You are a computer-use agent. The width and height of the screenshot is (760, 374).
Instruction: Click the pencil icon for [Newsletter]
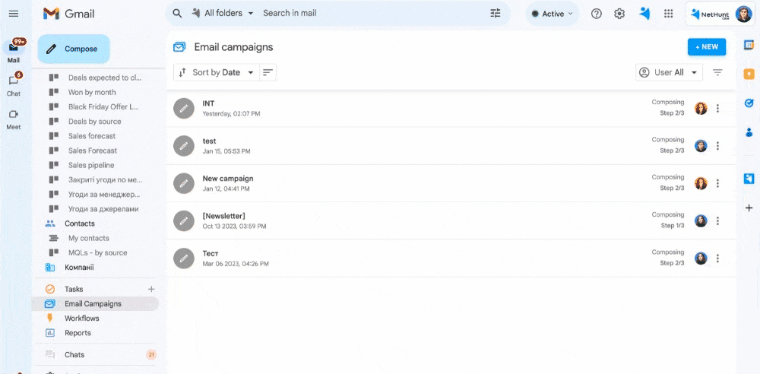pos(184,220)
